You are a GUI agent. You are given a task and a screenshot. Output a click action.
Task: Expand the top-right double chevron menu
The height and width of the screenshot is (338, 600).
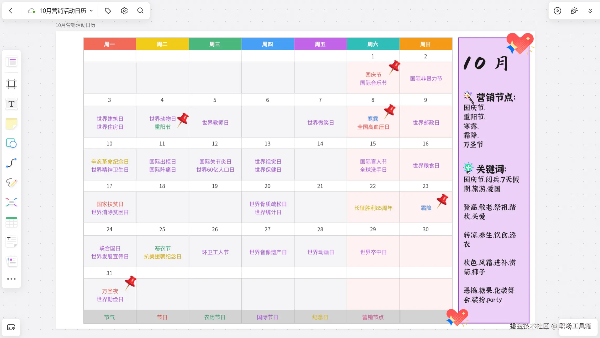590,11
